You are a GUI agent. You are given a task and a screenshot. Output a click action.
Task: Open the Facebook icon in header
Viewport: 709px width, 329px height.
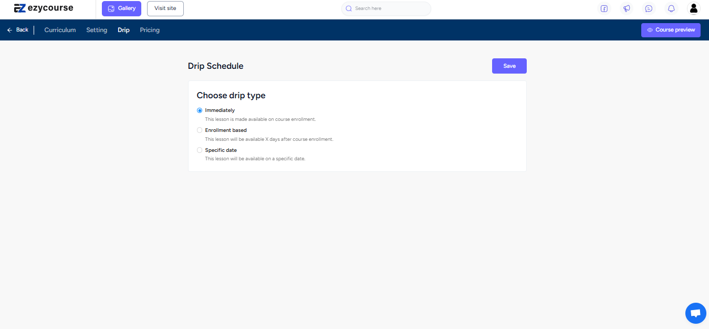pos(604,8)
